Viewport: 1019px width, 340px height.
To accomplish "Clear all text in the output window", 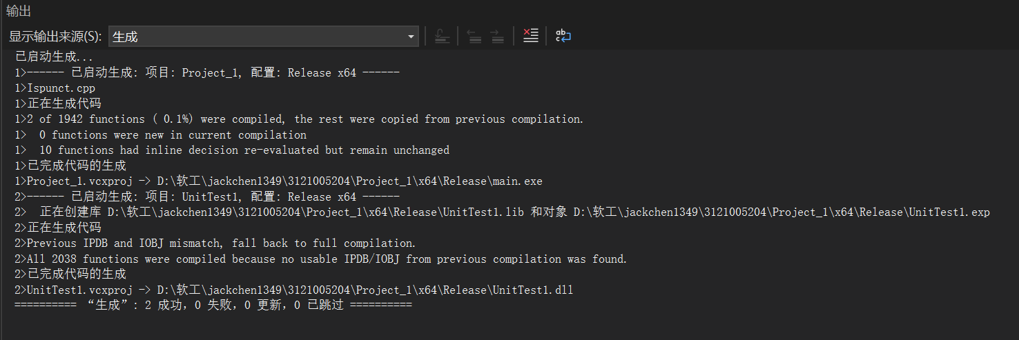I will pyautogui.click(x=530, y=37).
